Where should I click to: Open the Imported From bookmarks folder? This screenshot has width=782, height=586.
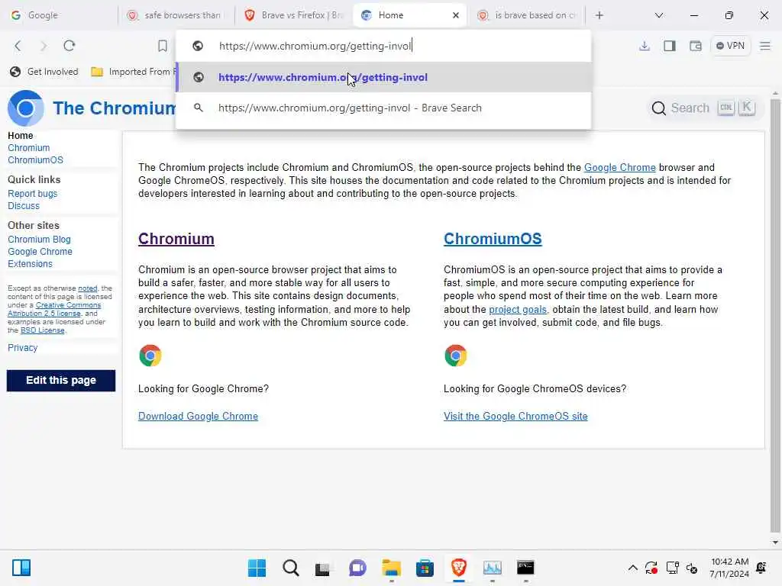coord(133,72)
